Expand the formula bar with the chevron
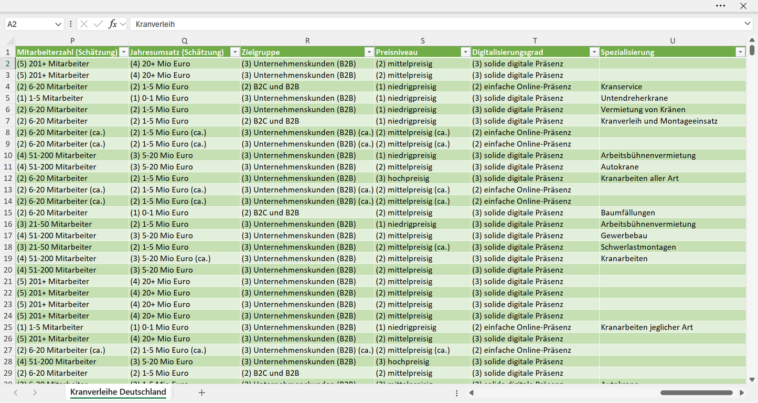This screenshot has height=403, width=758. (748, 24)
